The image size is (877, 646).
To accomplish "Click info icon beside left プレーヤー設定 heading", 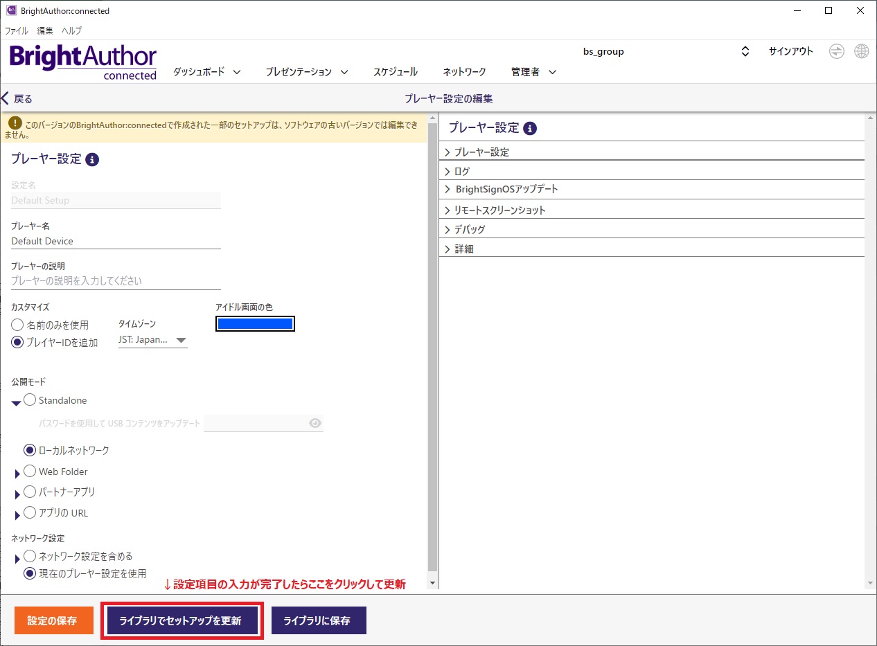I will (x=92, y=160).
